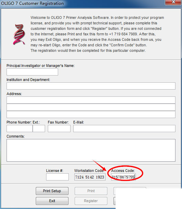Click the 'License #:' label

pos(54,171)
